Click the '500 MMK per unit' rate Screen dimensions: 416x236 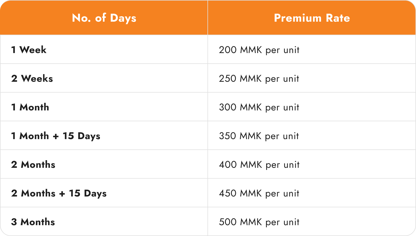(259, 222)
